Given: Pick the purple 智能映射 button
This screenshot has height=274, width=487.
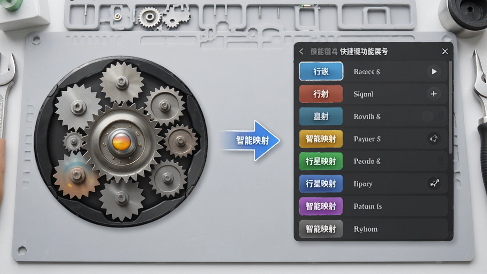Looking at the screenshot, I should 321,206.
